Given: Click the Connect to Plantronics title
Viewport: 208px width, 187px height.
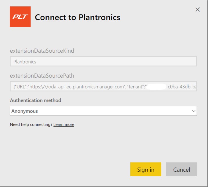Looking at the screenshot, I should coord(77,17).
